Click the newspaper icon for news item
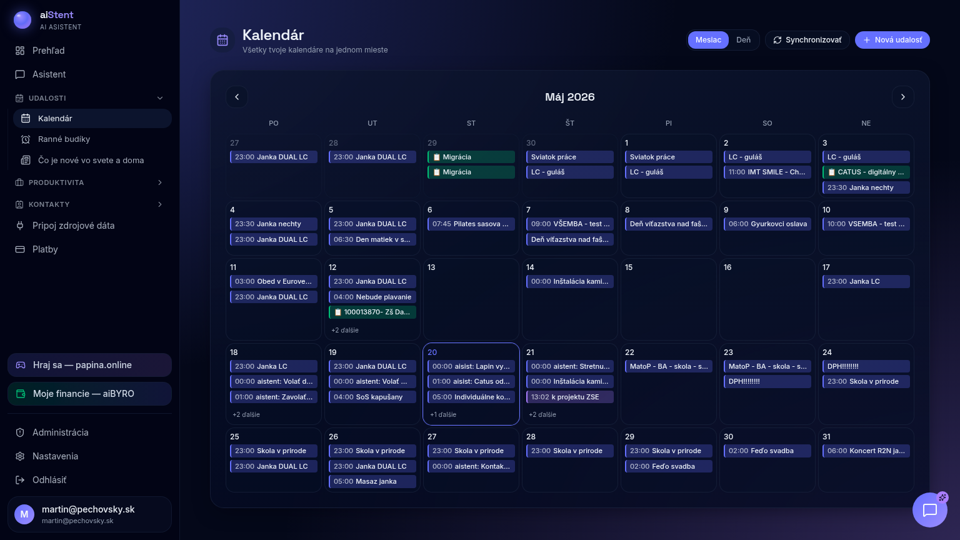The image size is (960, 540). pos(26,161)
